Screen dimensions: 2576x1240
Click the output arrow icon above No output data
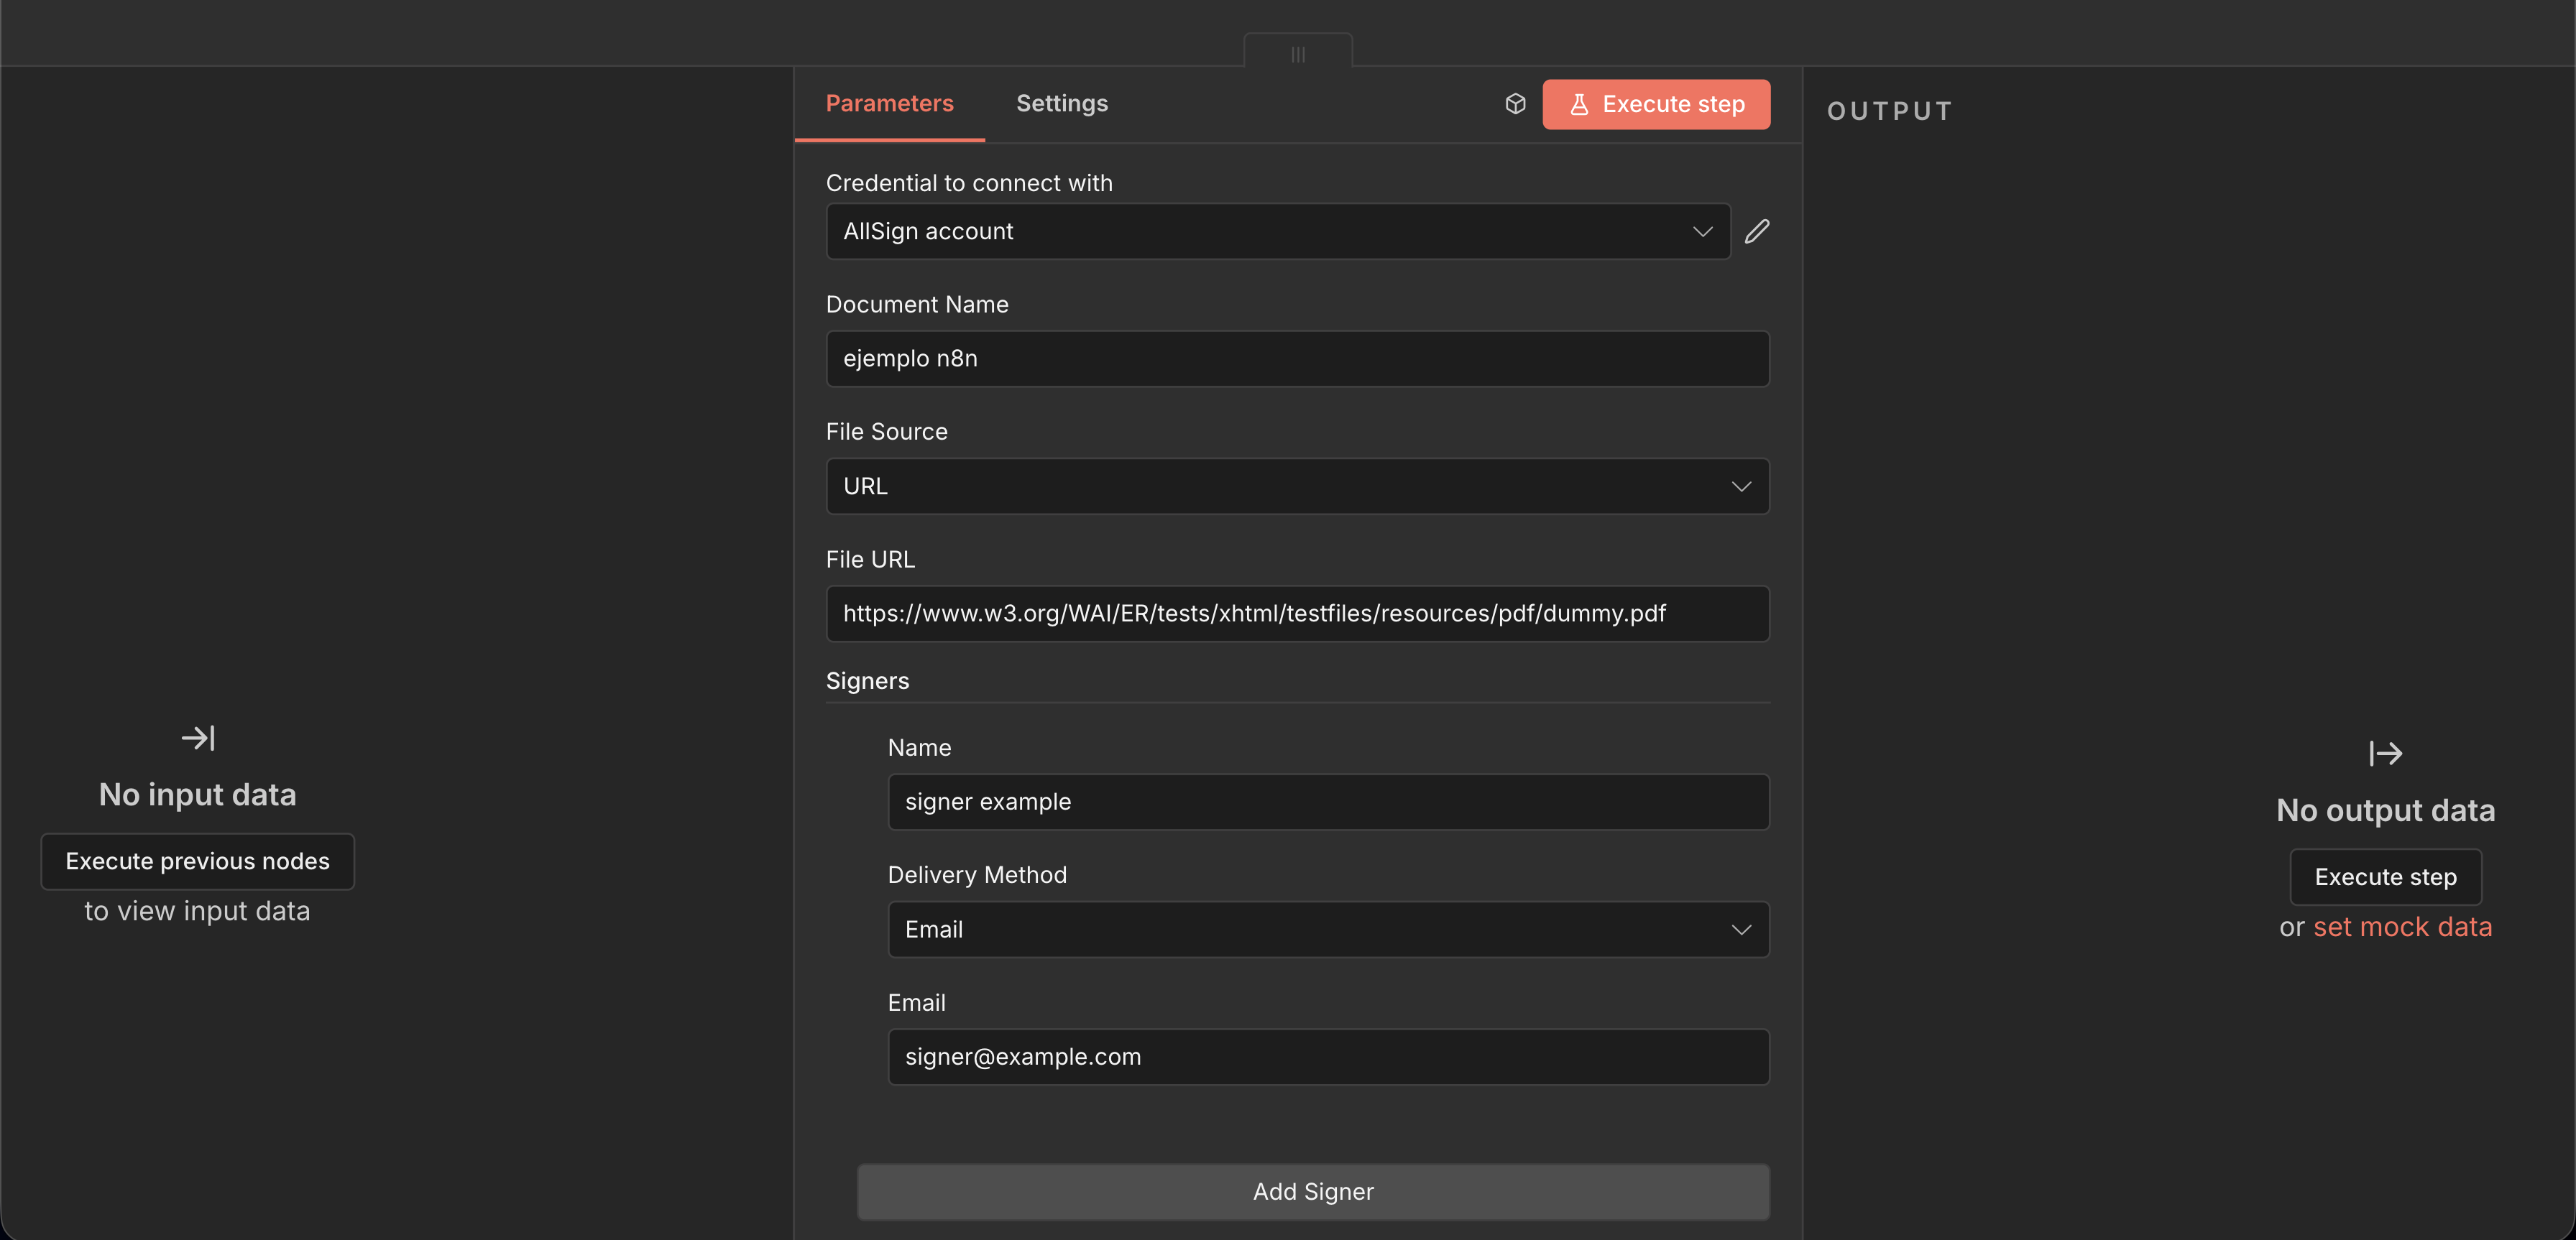pos(2385,754)
